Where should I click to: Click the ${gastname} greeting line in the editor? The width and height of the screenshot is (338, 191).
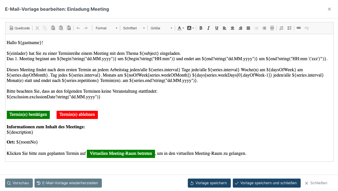pos(25,43)
